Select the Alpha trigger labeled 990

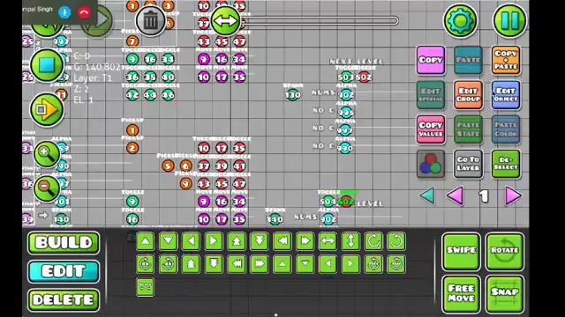345,148
